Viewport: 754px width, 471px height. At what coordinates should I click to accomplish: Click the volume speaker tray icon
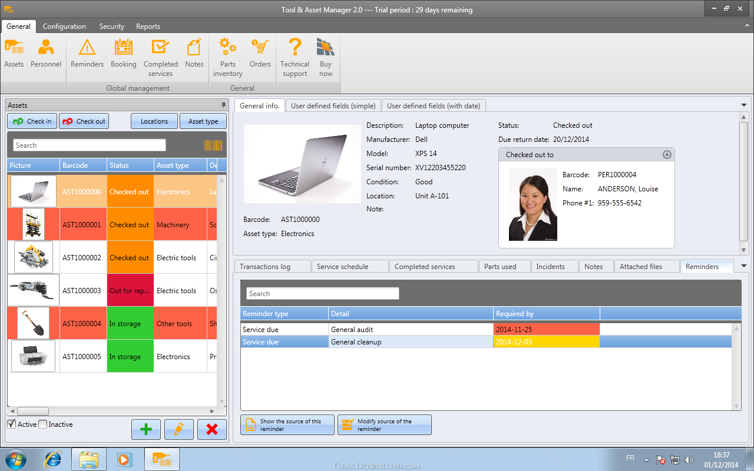tap(690, 460)
